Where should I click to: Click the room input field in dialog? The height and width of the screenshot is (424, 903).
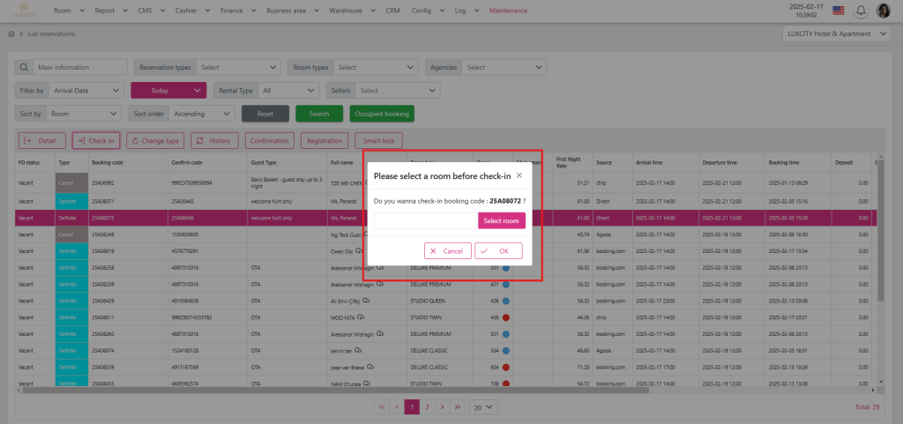pos(425,220)
